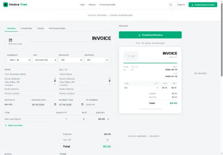
Task: Open the Tax type dropdown
Action: (x=45, y=60)
